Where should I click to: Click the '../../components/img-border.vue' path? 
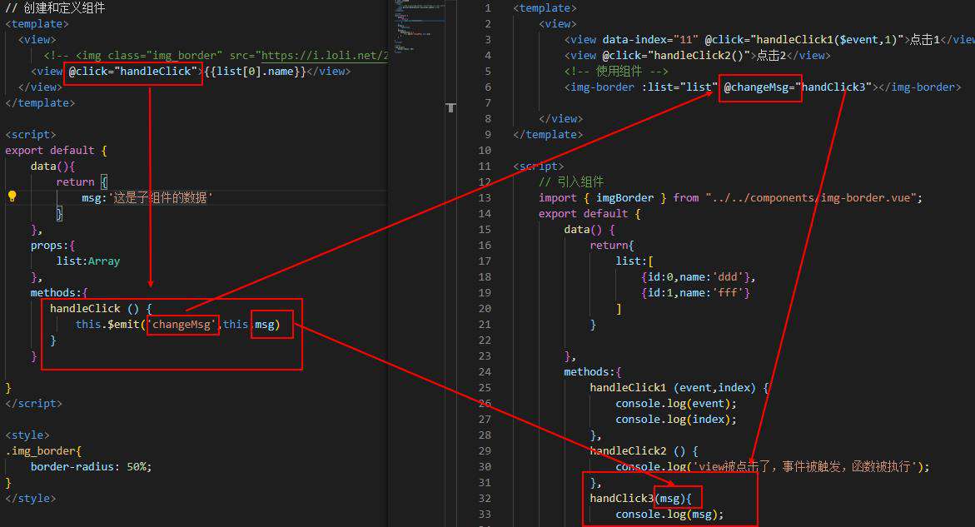[811, 197]
